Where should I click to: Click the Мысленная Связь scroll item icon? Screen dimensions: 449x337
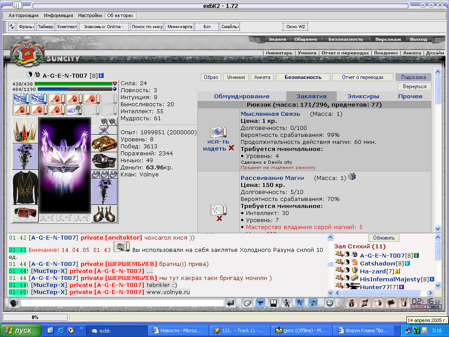coord(218,132)
